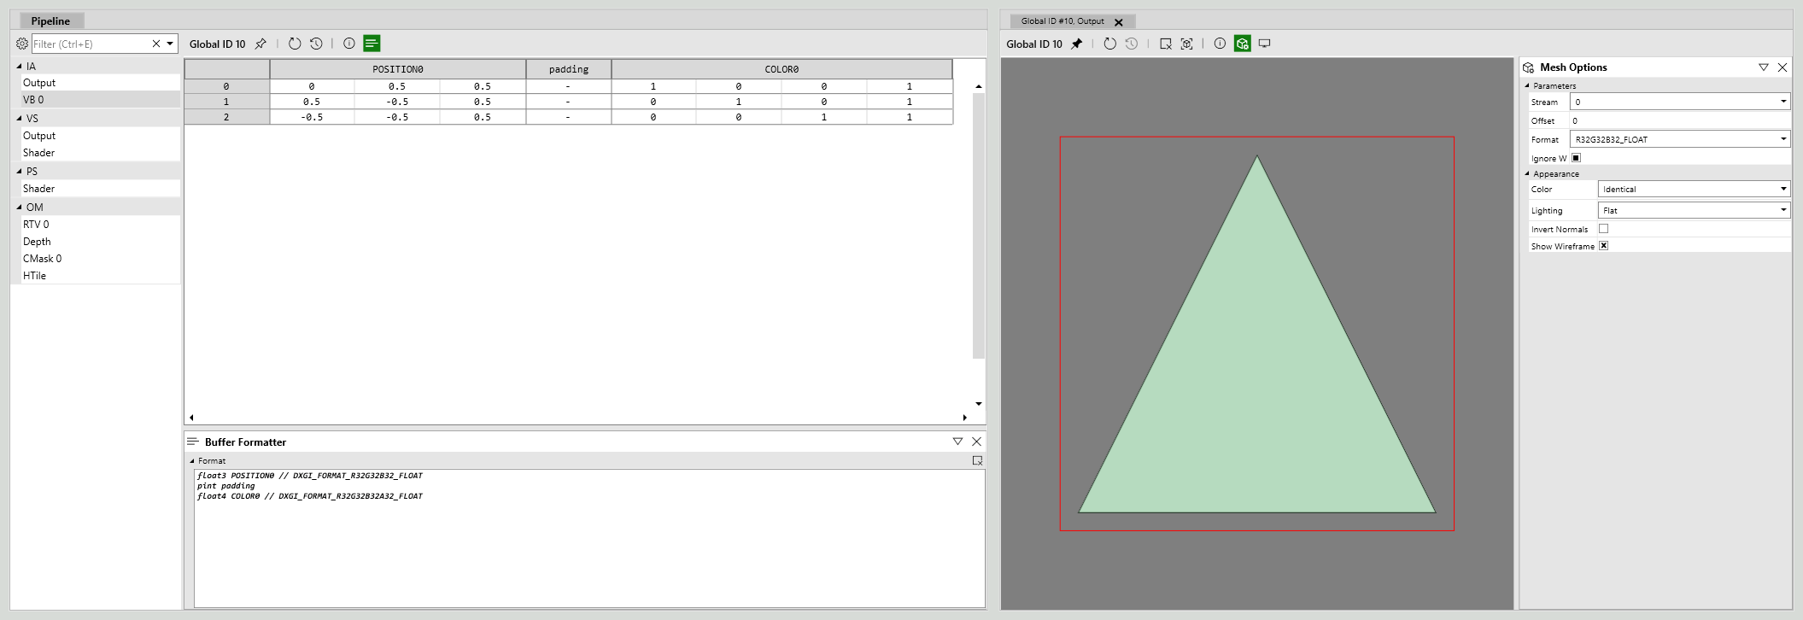Click refresh icon in buffer view toolbar
Viewport: 1803px width, 620px height.
coord(295,44)
